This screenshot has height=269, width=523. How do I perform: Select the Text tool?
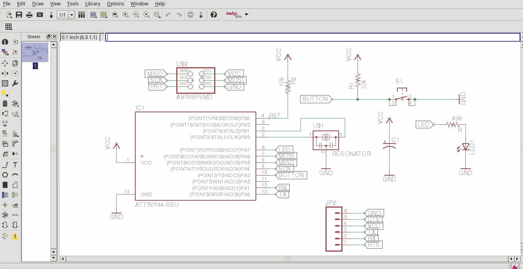coord(15,165)
